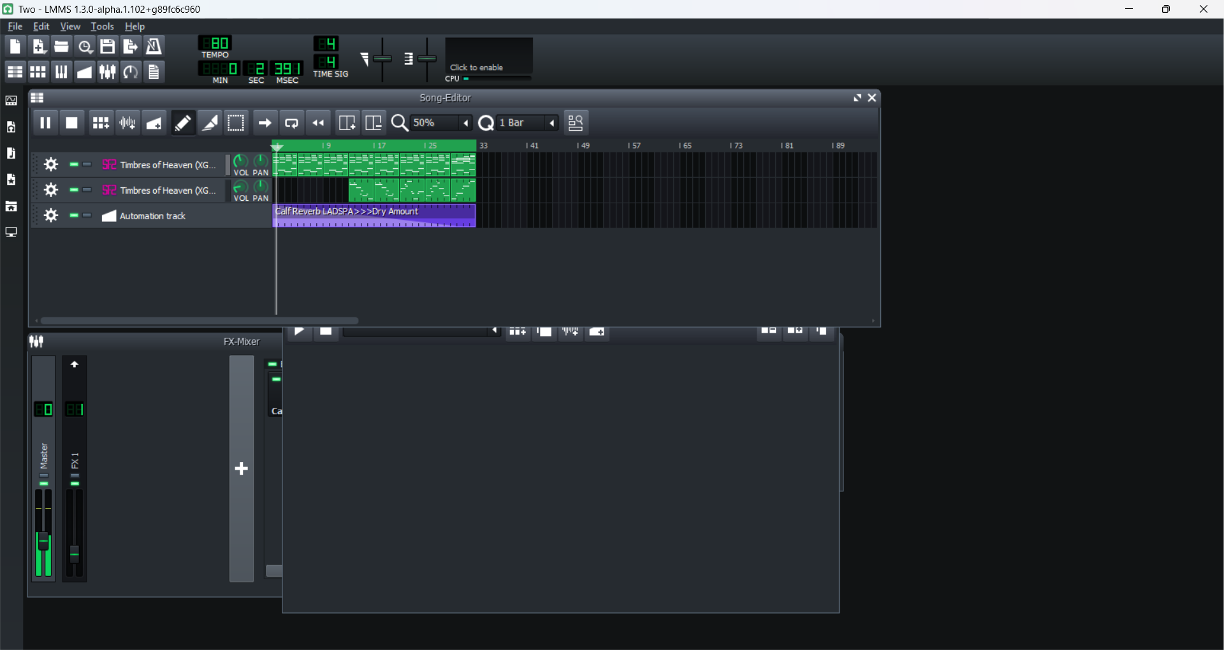Show the project notes window
The height and width of the screenshot is (650, 1224).
pos(154,72)
